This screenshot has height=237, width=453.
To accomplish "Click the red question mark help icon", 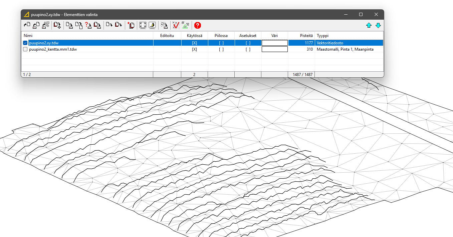I will (198, 25).
